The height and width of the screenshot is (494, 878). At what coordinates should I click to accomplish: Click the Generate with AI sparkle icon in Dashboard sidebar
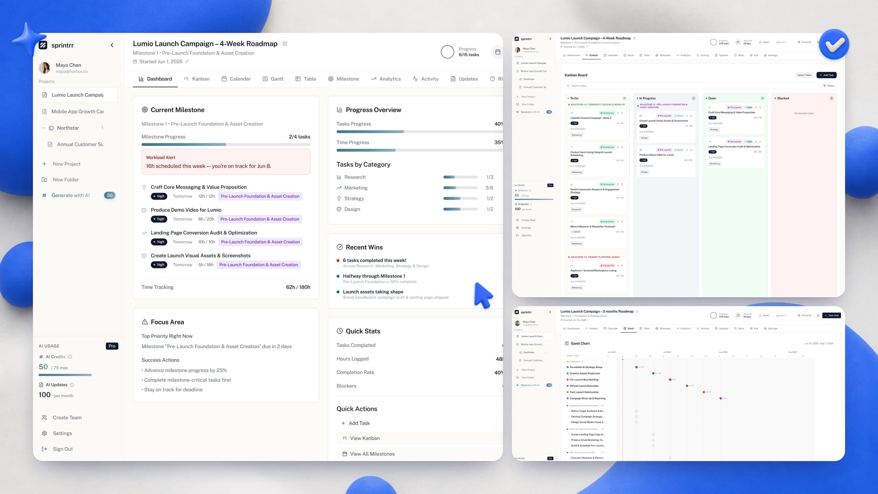[x=44, y=195]
